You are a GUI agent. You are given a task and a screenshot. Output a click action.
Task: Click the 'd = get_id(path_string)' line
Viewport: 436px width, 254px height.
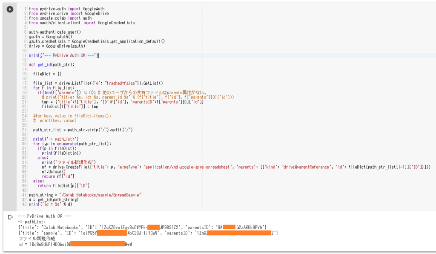pos(54,200)
